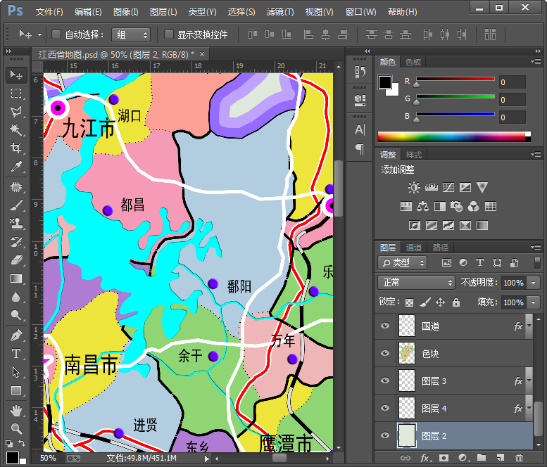Select the Eyedropper tool

(x=15, y=167)
